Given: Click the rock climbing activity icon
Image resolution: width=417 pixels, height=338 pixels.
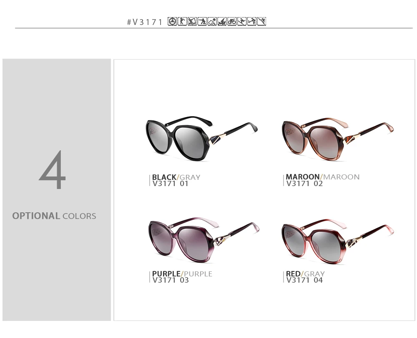Looking at the screenshot, I should (262, 21).
